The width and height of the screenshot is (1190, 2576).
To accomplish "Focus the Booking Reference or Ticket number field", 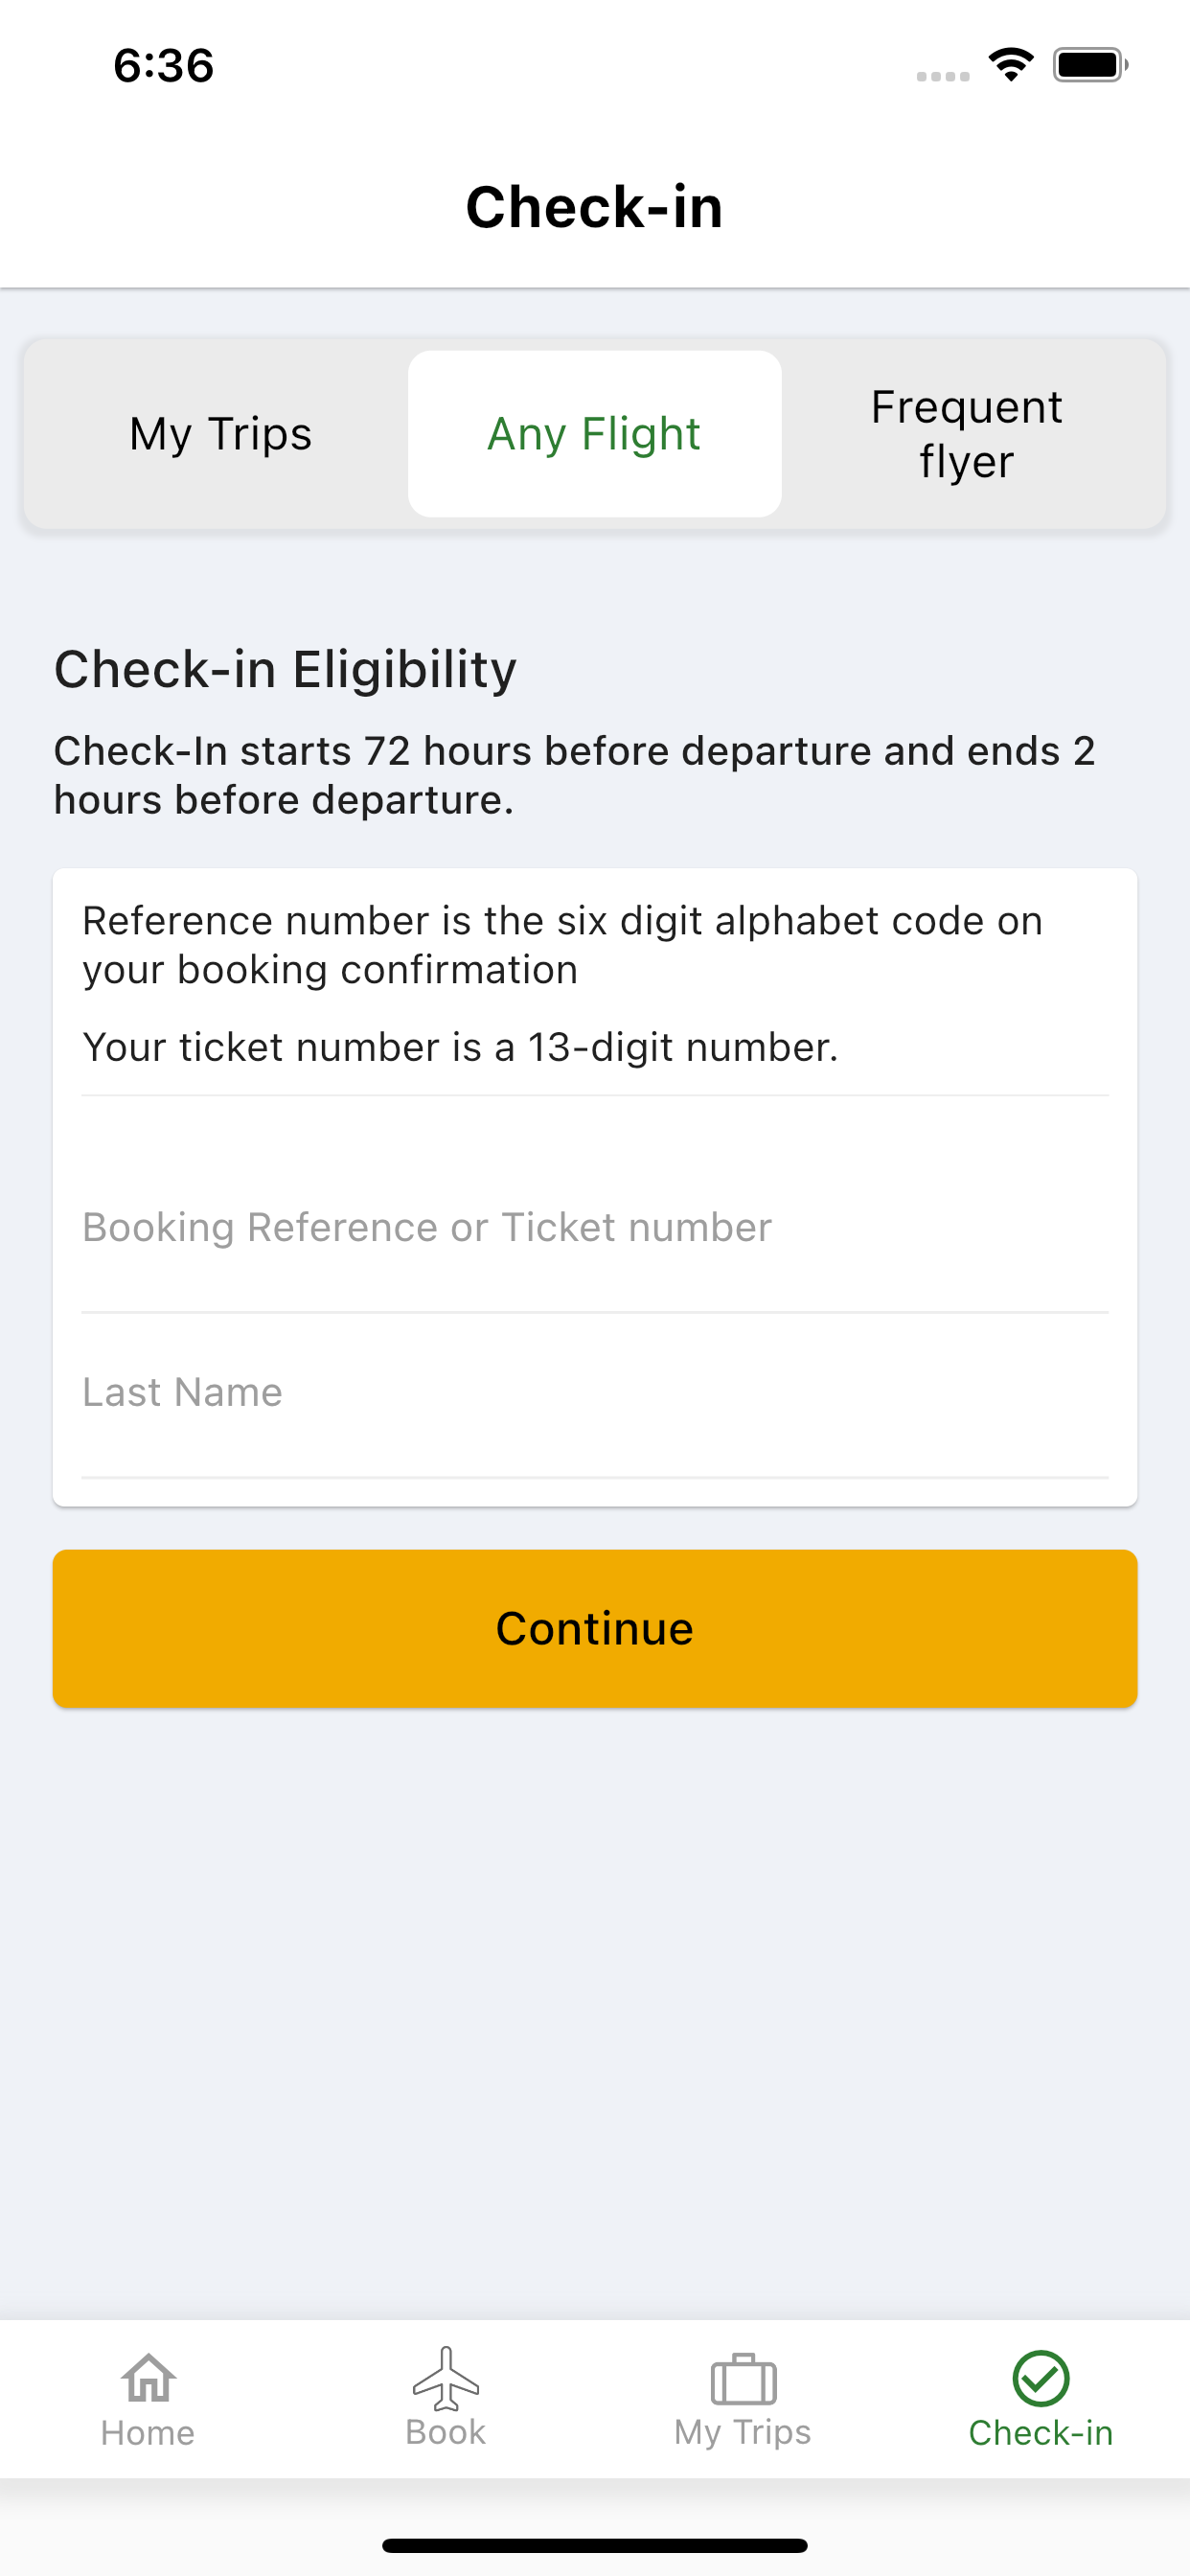I will [595, 1228].
